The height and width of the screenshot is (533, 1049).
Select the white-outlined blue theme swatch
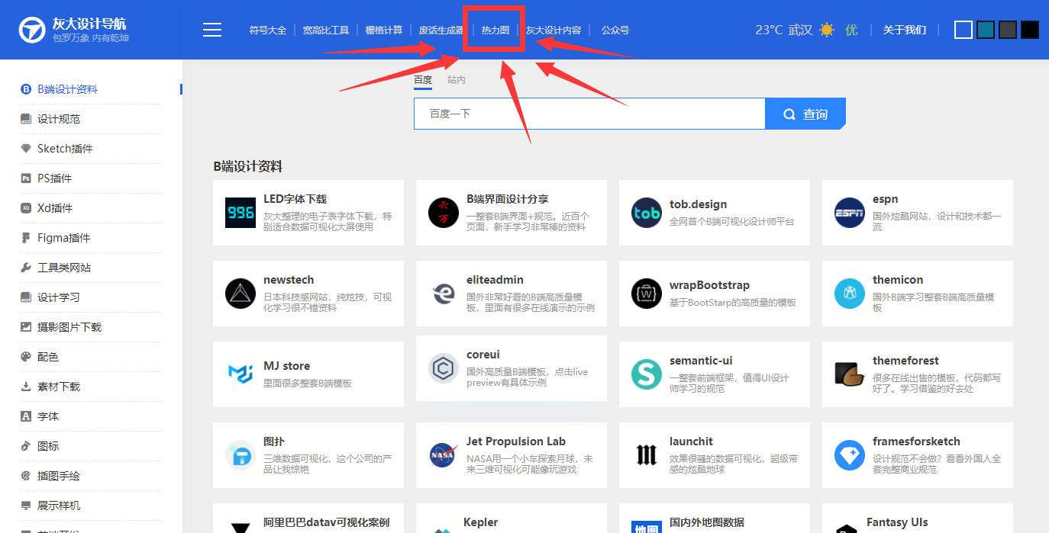click(963, 30)
